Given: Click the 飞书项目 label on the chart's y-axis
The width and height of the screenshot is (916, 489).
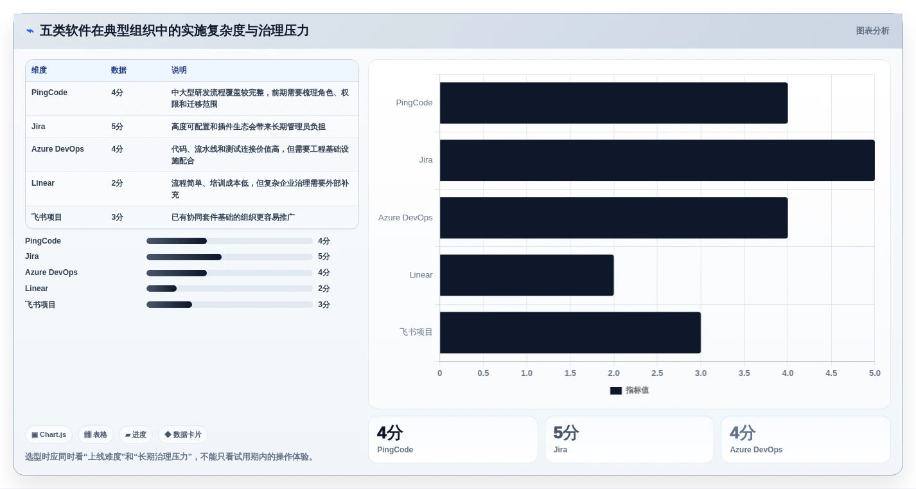Looking at the screenshot, I should click(x=416, y=332).
